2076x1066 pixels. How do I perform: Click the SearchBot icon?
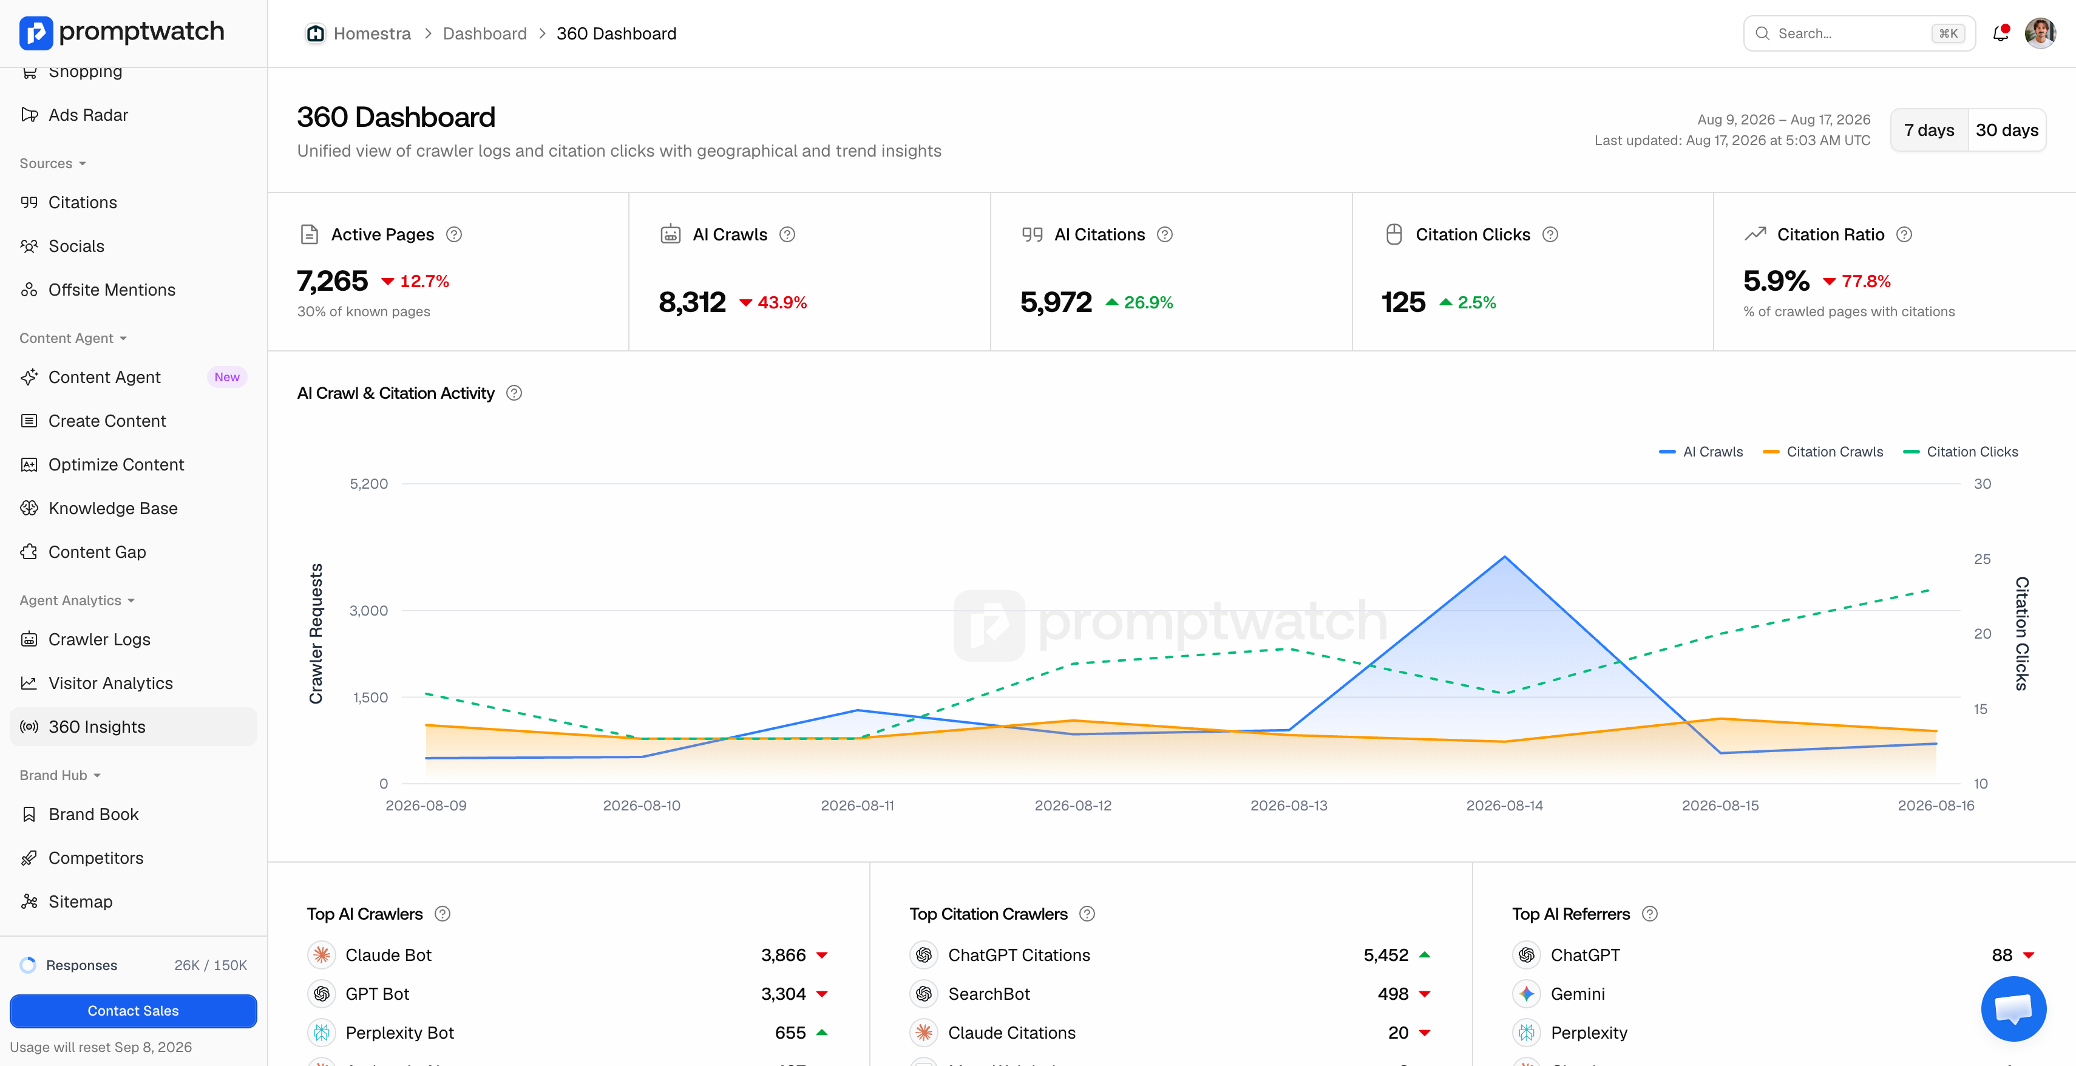click(x=923, y=994)
